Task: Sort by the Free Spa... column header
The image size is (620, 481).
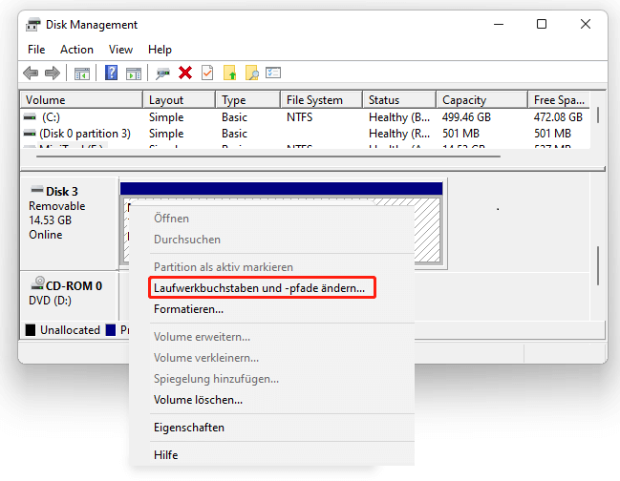Action: [559, 100]
